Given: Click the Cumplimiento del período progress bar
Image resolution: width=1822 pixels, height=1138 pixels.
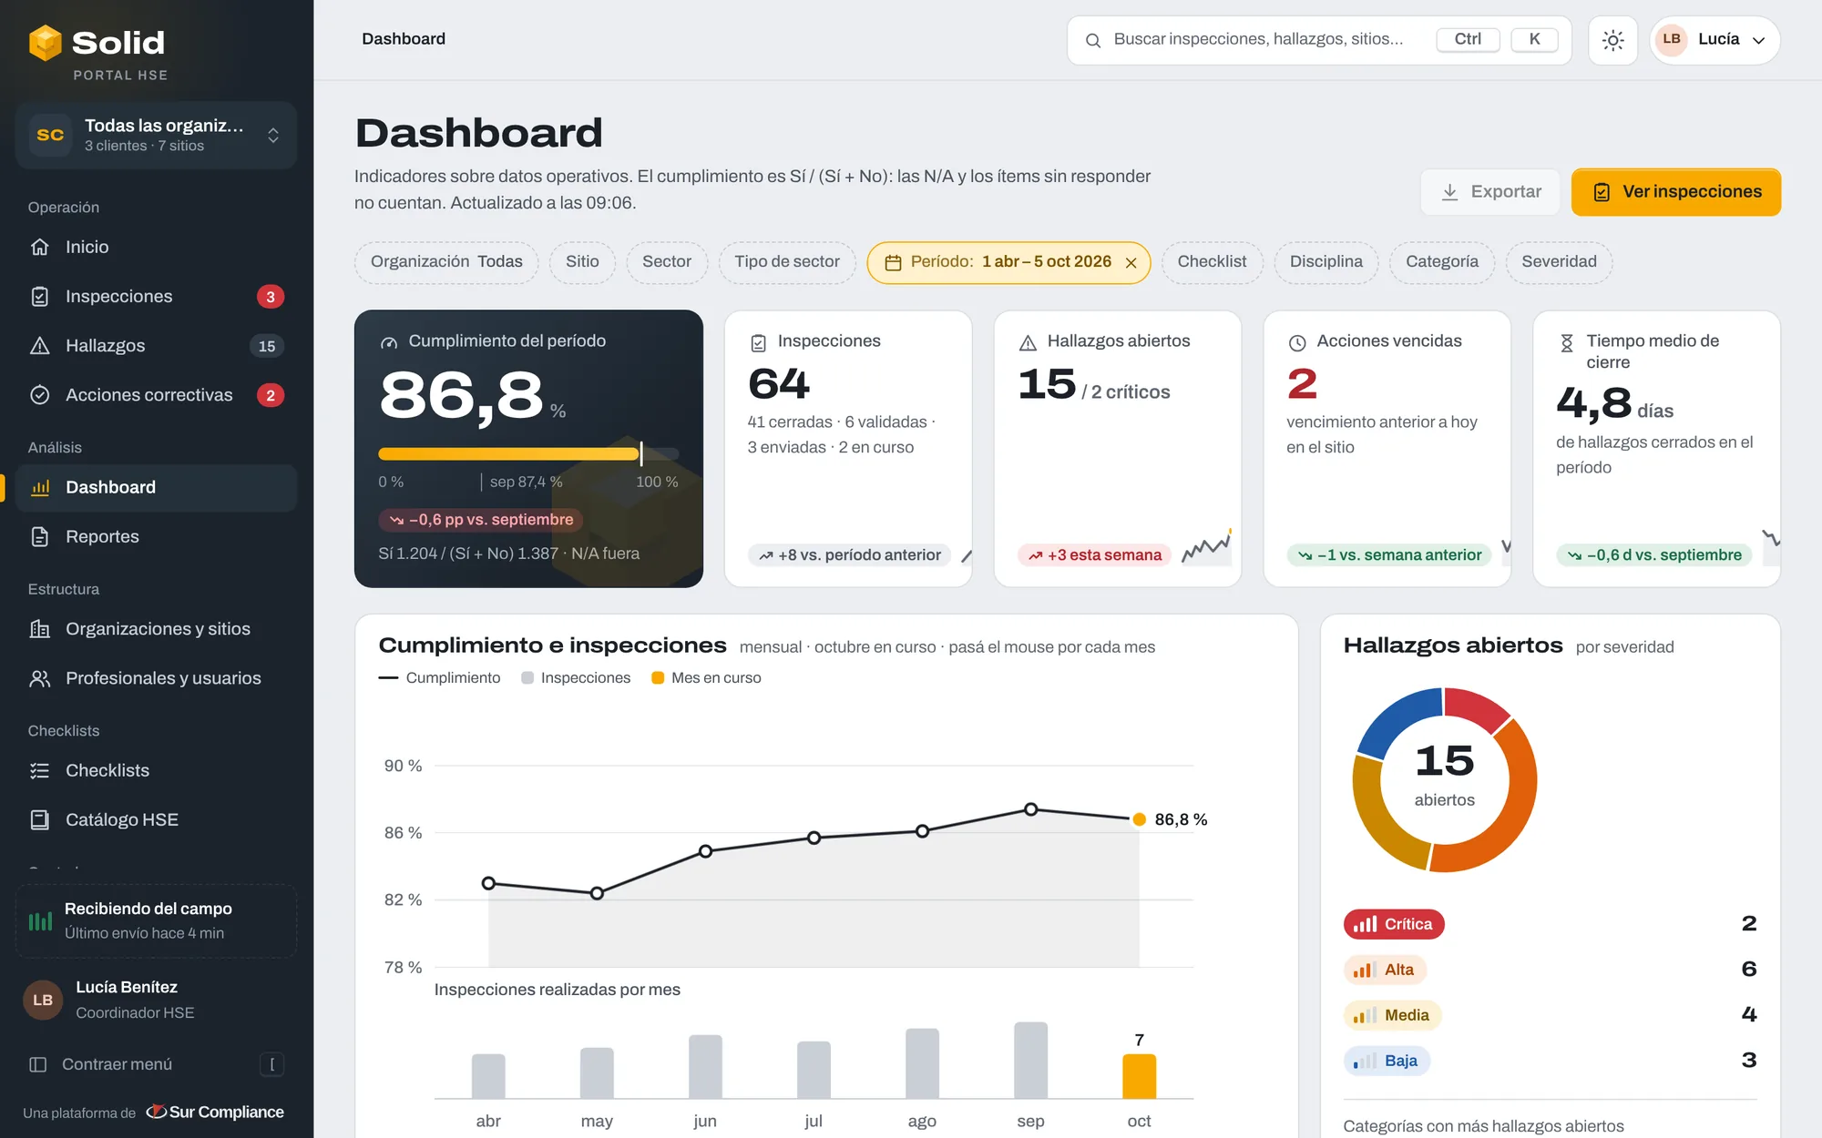Looking at the screenshot, I should tap(528, 453).
